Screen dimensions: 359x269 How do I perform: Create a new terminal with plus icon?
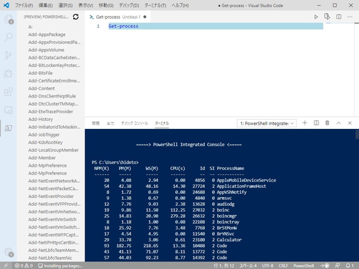[x=304, y=123]
